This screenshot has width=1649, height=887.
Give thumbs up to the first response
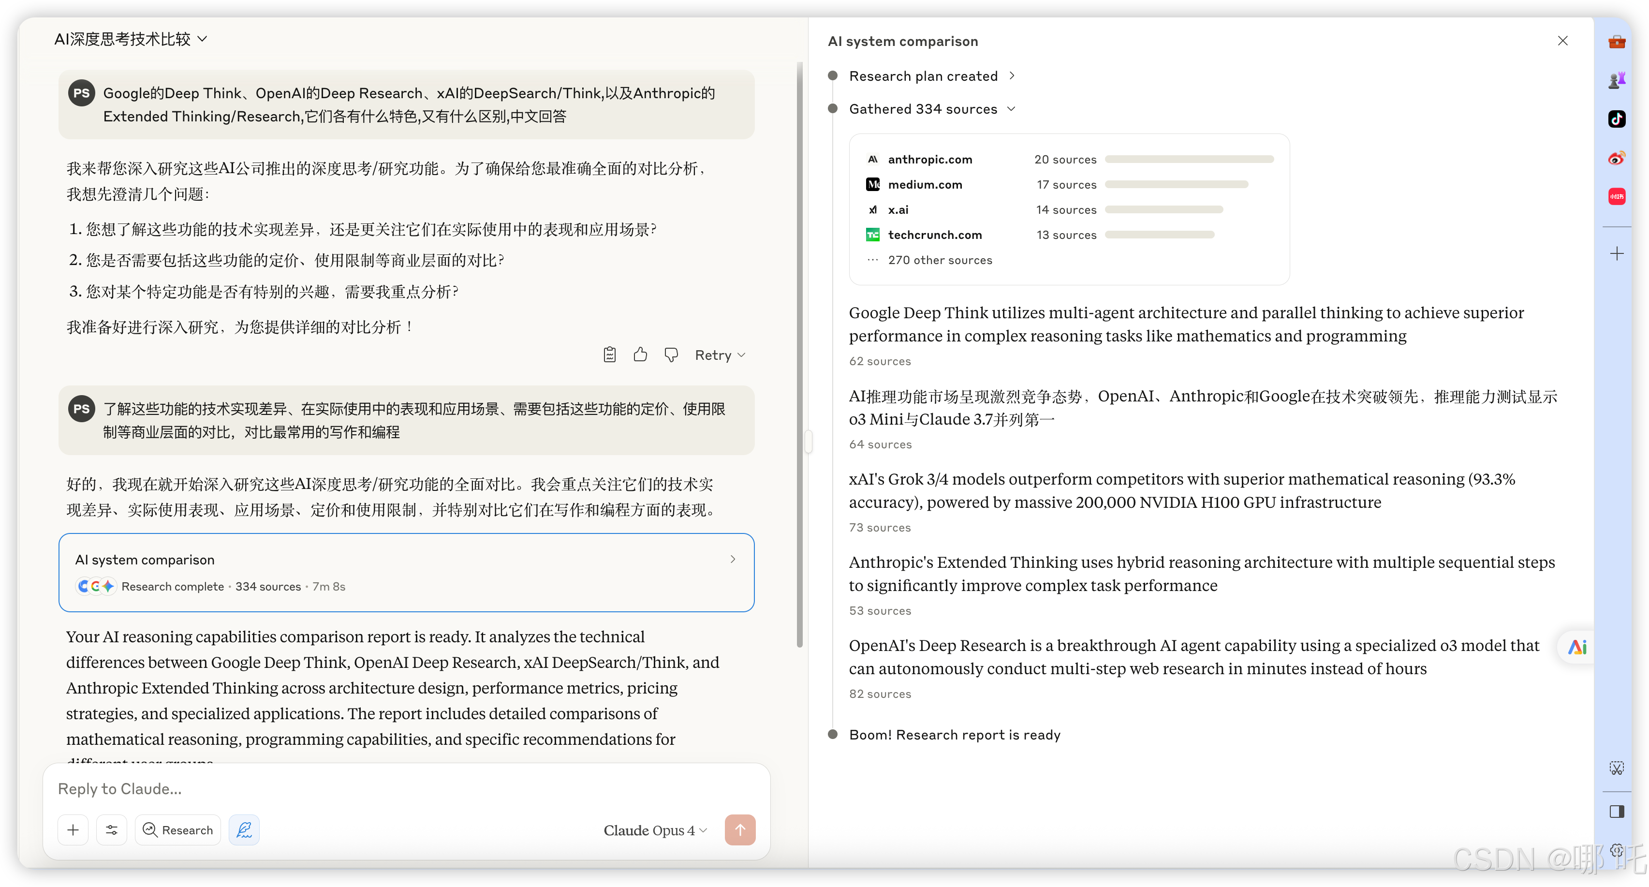coord(640,355)
